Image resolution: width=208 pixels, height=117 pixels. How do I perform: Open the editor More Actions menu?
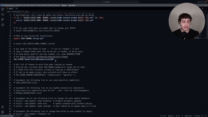(205, 9)
